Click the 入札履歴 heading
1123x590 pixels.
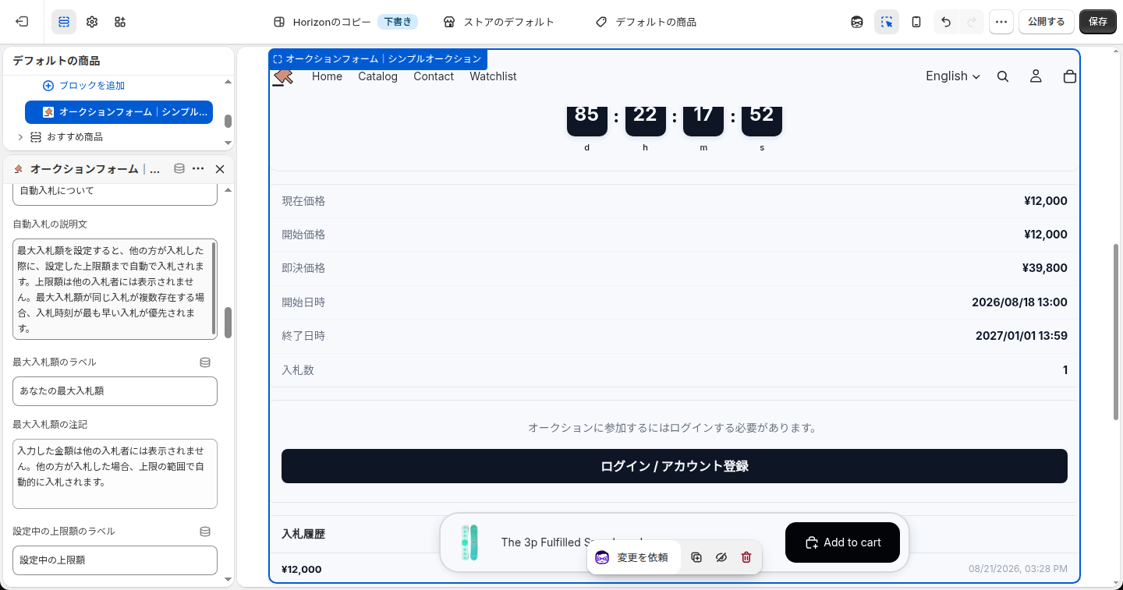(303, 535)
